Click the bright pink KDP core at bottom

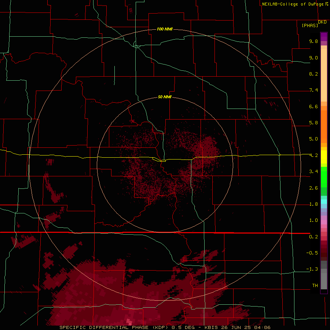[129, 322]
